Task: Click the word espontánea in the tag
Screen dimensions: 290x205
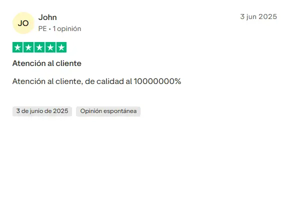Action: pos(120,111)
